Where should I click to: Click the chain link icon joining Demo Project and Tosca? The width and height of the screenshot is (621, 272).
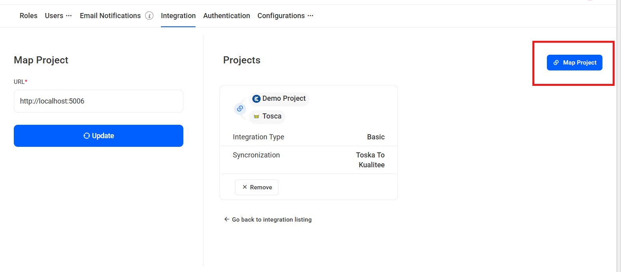click(240, 109)
